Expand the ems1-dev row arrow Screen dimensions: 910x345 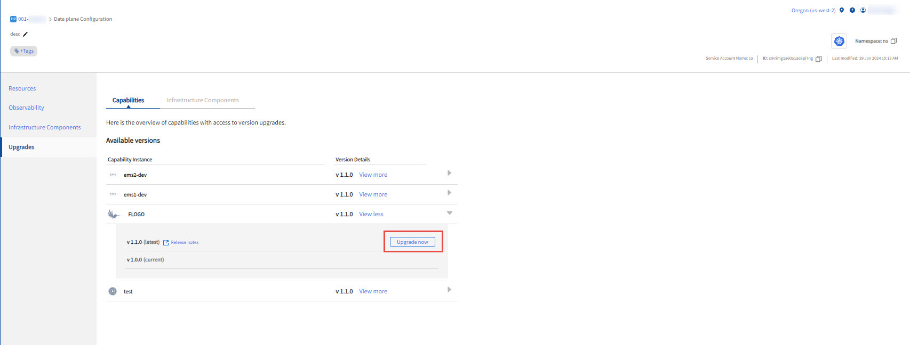(449, 193)
